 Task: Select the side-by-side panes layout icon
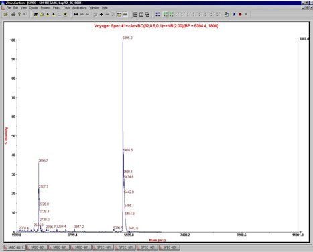point(141,15)
